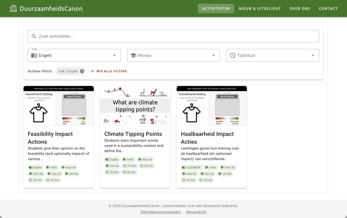Screen dimensions: 347x218
Task: Open the Contact nav item
Action: [x=328, y=8]
